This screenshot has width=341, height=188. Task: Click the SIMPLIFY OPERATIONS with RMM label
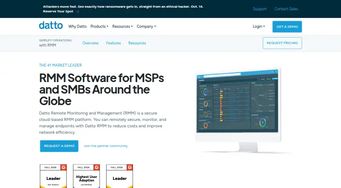tap(55, 43)
